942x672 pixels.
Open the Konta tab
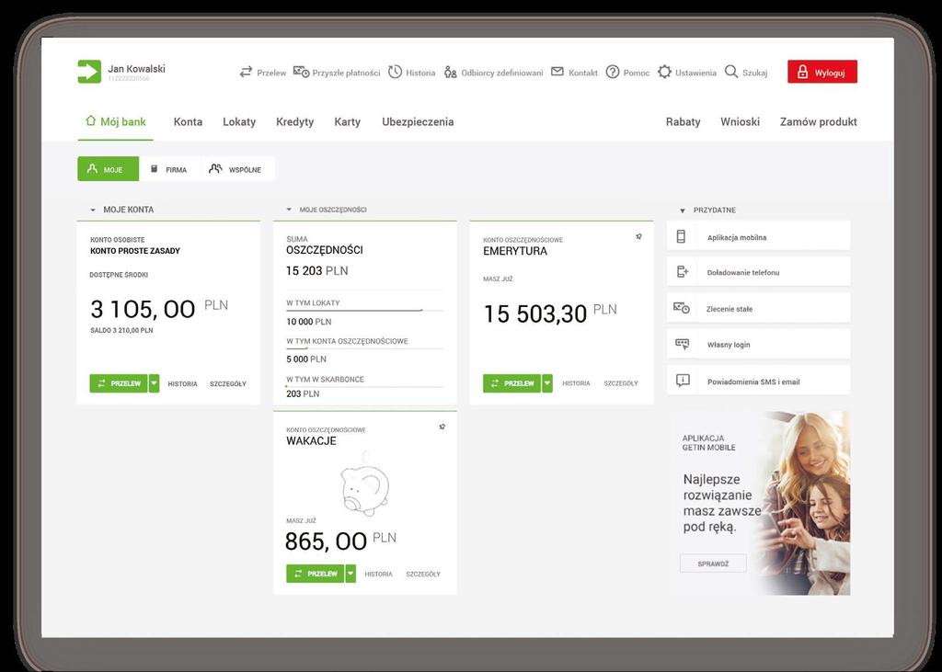tap(188, 122)
